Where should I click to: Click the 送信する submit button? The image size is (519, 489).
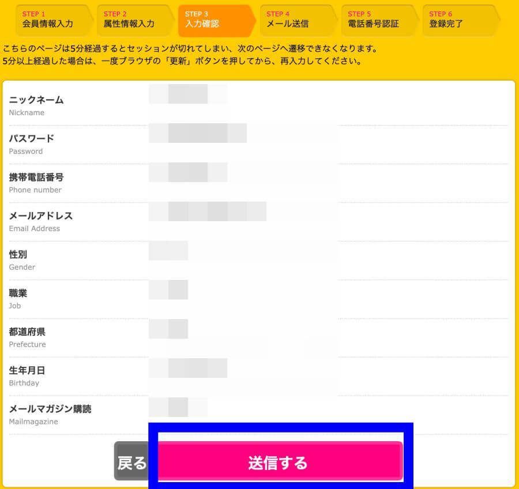280,461
